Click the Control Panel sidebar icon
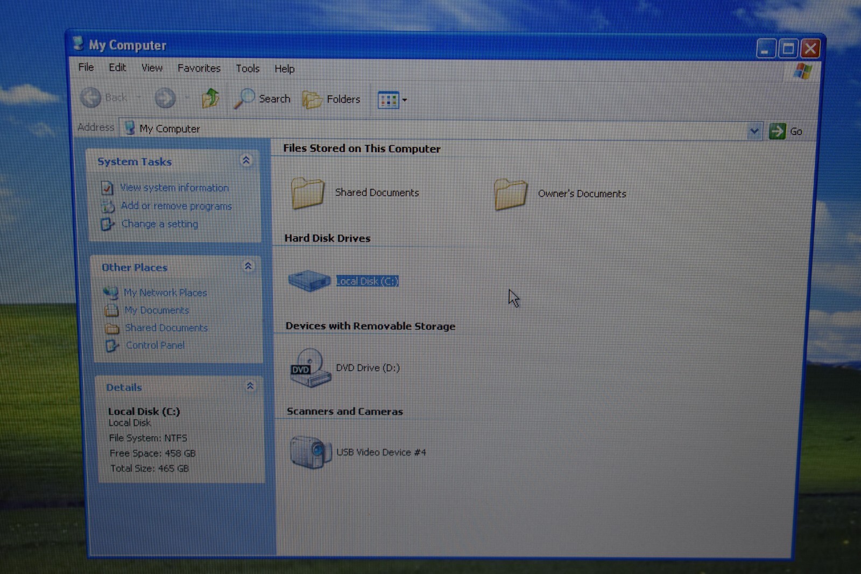The height and width of the screenshot is (574, 861). (112, 345)
